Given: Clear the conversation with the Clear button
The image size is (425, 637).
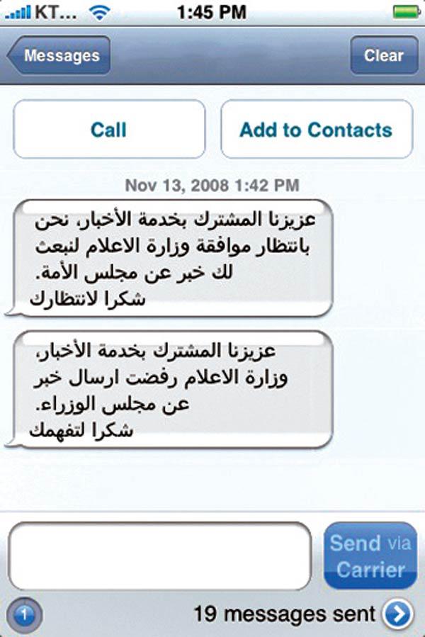Looking at the screenshot, I should click(384, 55).
